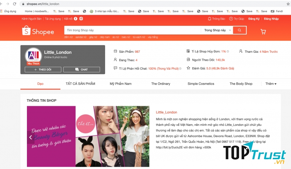Click the Đăng Nhập login link

tap(271, 19)
